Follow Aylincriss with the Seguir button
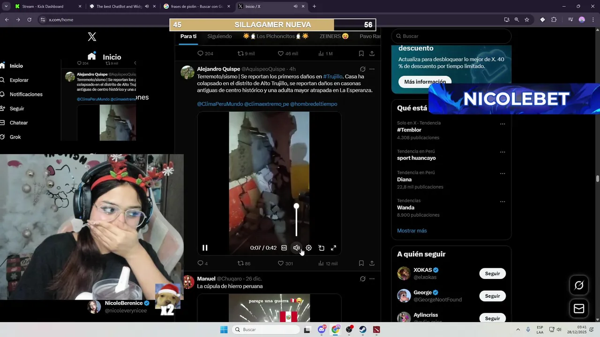 (x=492, y=318)
